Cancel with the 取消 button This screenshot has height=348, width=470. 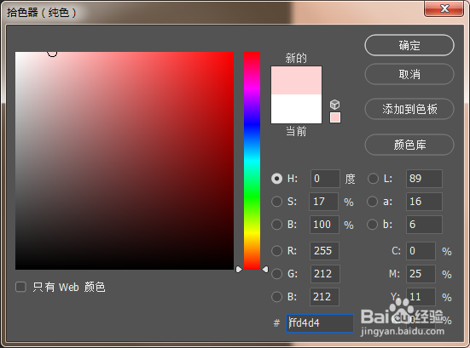[x=409, y=74]
